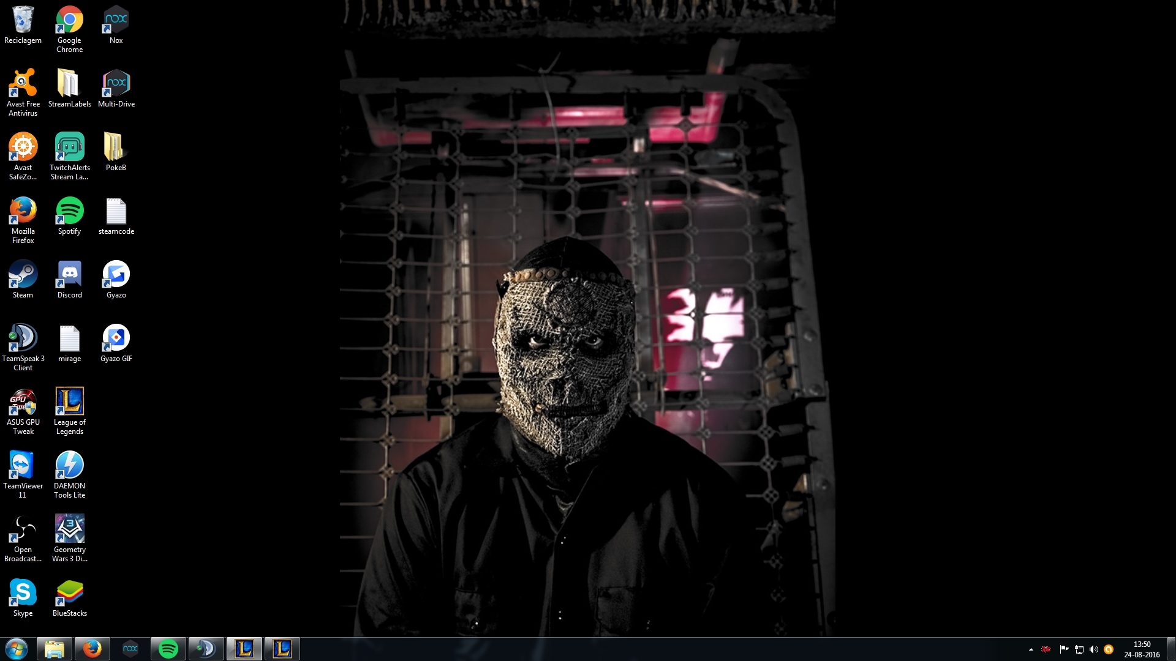Open Firefox from the taskbar
The height and width of the screenshot is (661, 1176).
click(92, 649)
